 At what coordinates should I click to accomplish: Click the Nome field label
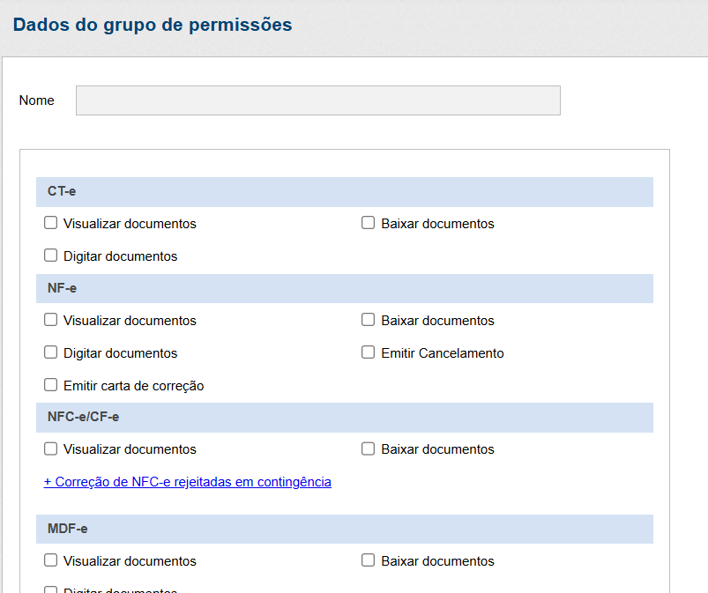tap(37, 100)
